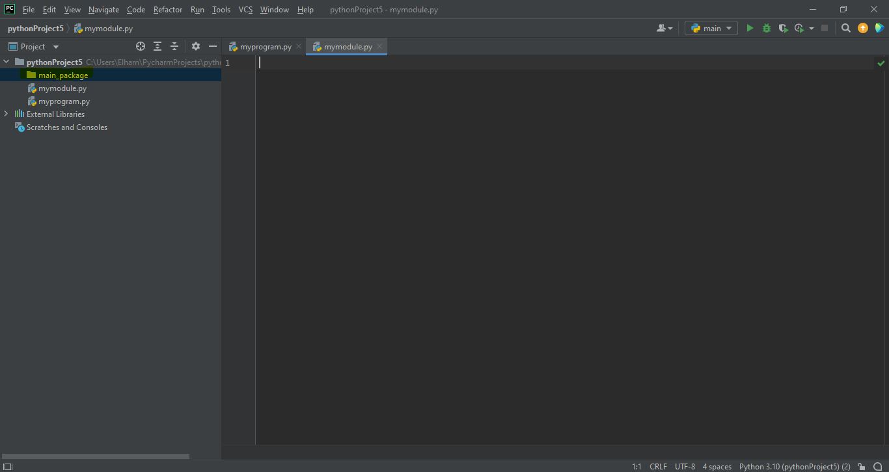Click the locate/select opened file target icon
The image size is (889, 472).
point(140,46)
